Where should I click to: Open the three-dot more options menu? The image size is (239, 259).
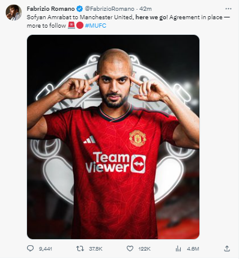228,9
